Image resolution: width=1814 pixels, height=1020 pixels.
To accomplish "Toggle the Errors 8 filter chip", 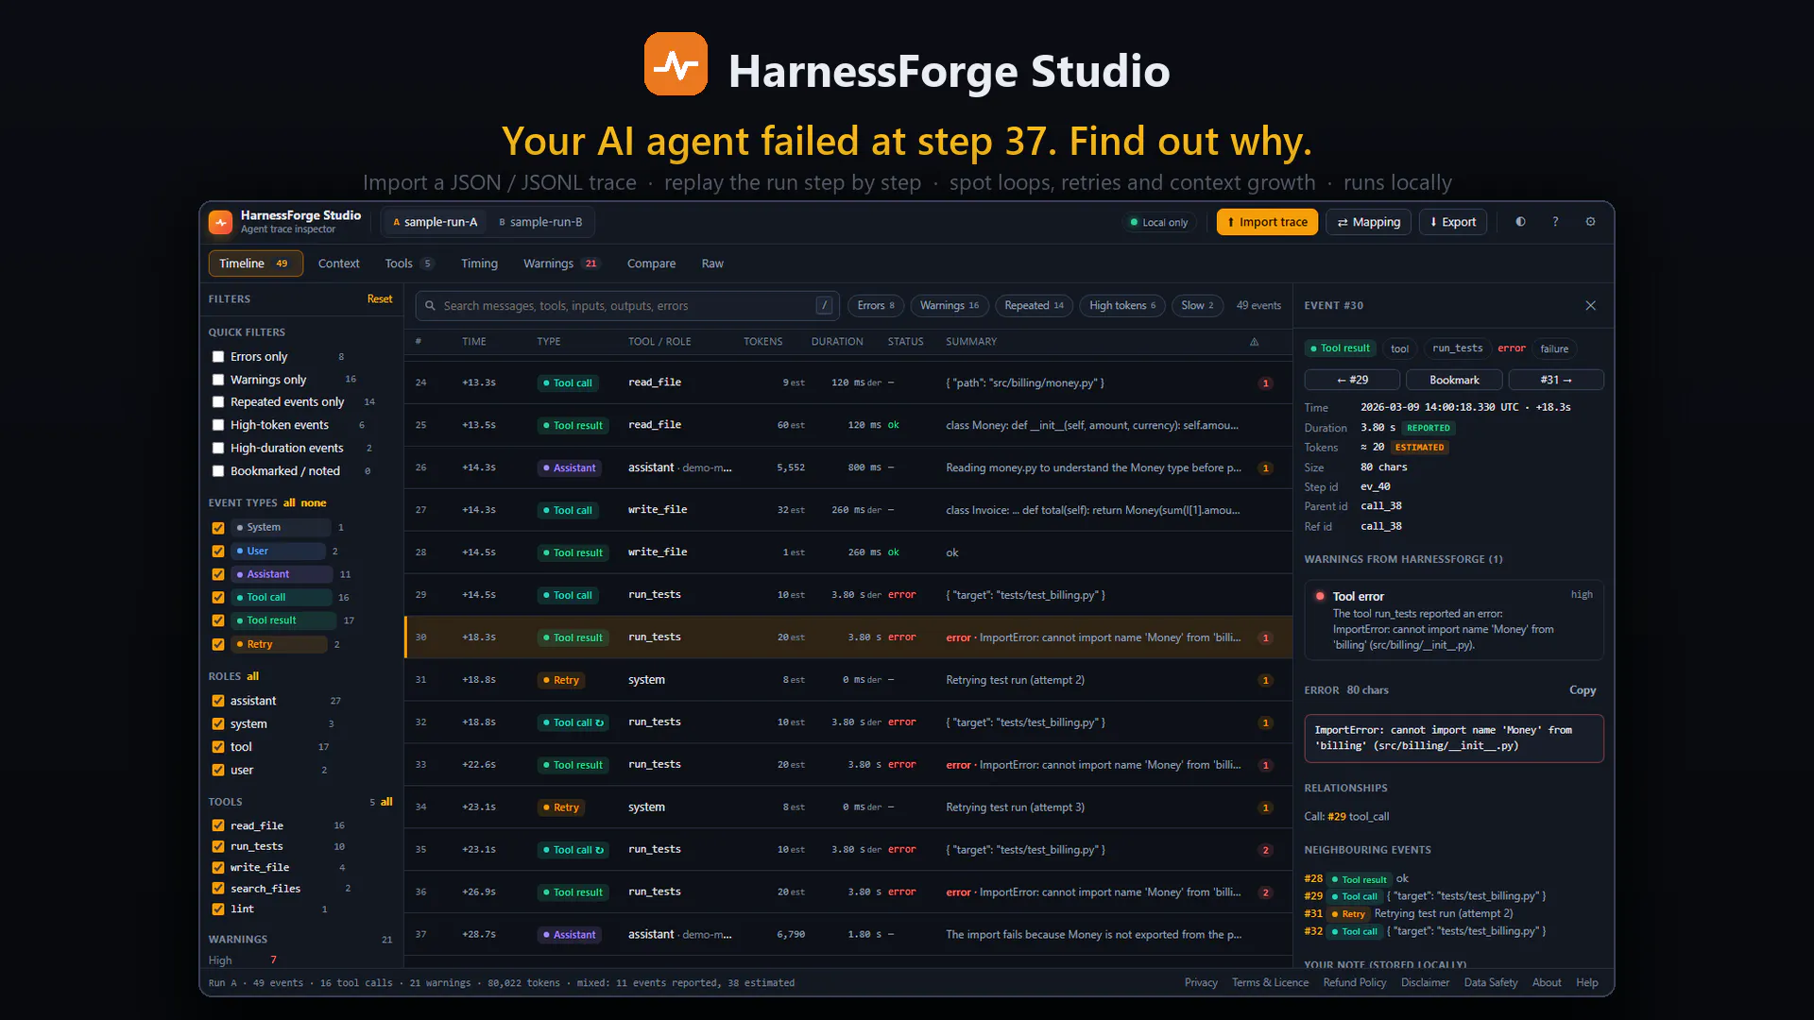I will tap(876, 306).
